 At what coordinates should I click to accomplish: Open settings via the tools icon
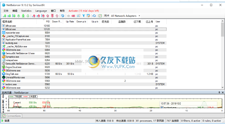point(79,16)
